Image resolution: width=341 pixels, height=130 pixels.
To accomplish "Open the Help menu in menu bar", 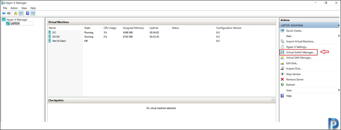I will 33,8.
